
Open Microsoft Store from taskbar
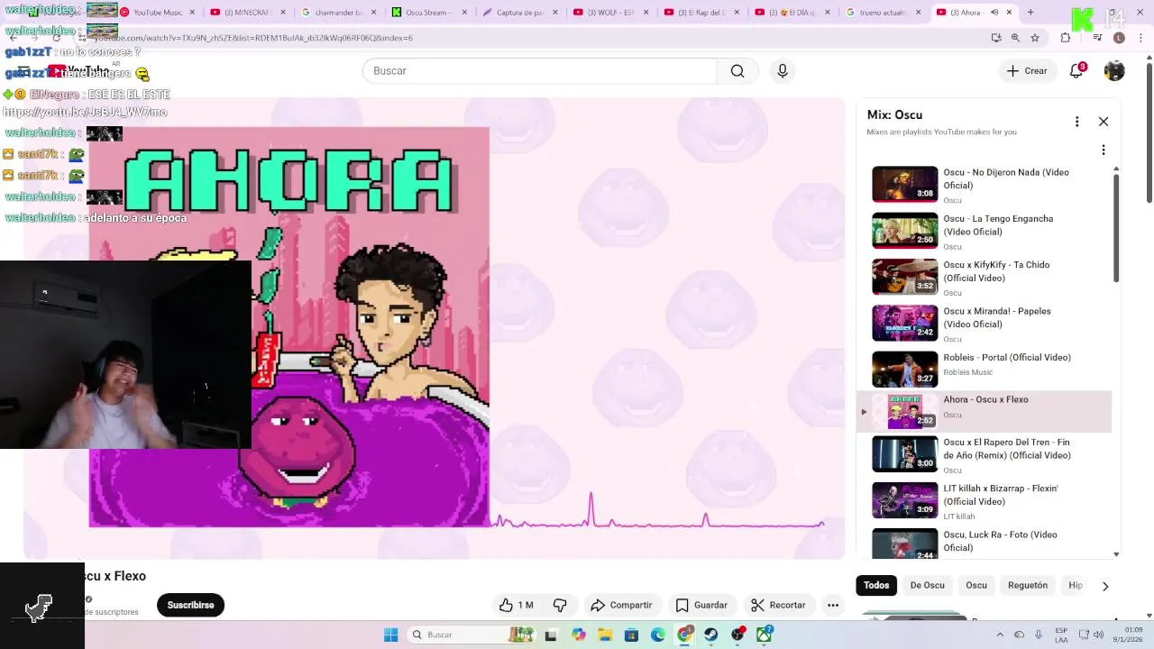632,635
